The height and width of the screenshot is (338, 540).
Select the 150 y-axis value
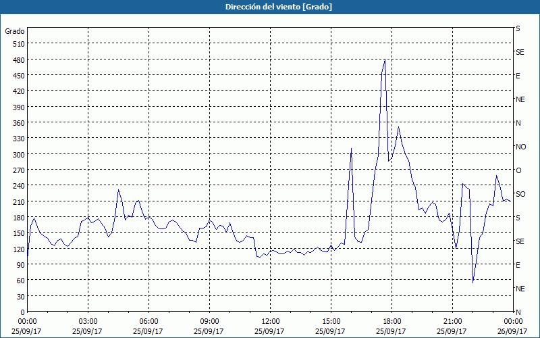coord(19,233)
